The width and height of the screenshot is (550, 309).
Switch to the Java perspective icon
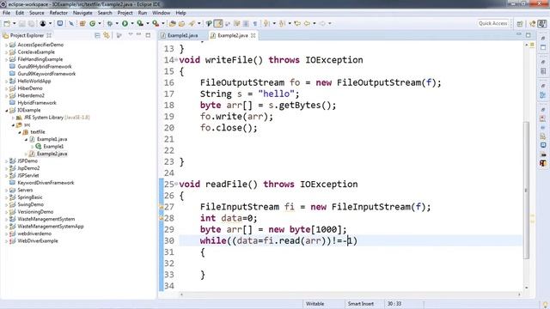(x=542, y=23)
